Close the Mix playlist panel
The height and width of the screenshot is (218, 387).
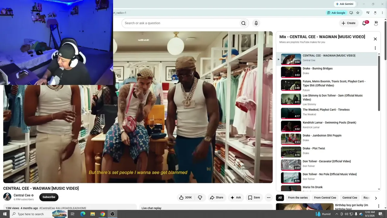(375, 39)
